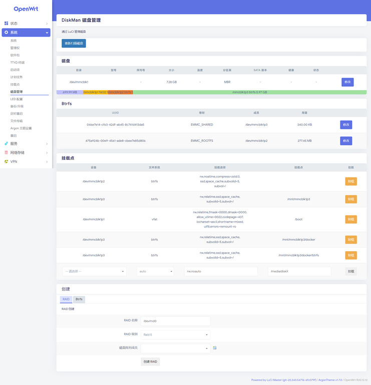Open TTYD 终端 in the sidebar
Image resolution: width=371 pixels, height=385 pixels.
18,63
